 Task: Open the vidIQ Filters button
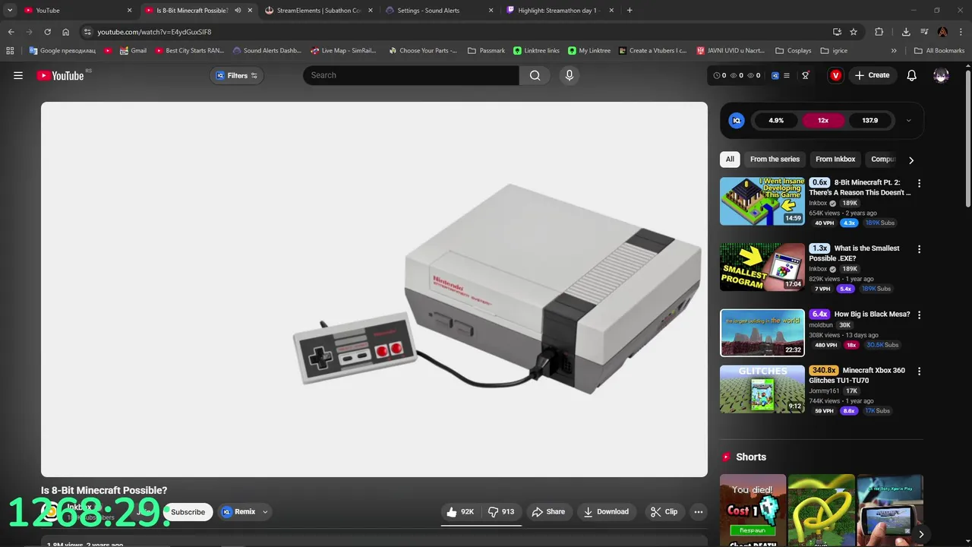[237, 75]
